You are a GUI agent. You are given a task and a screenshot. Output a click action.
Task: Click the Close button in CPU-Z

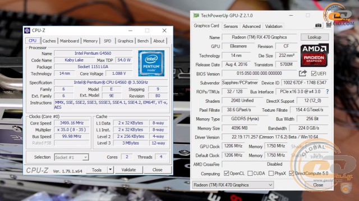click(157, 170)
